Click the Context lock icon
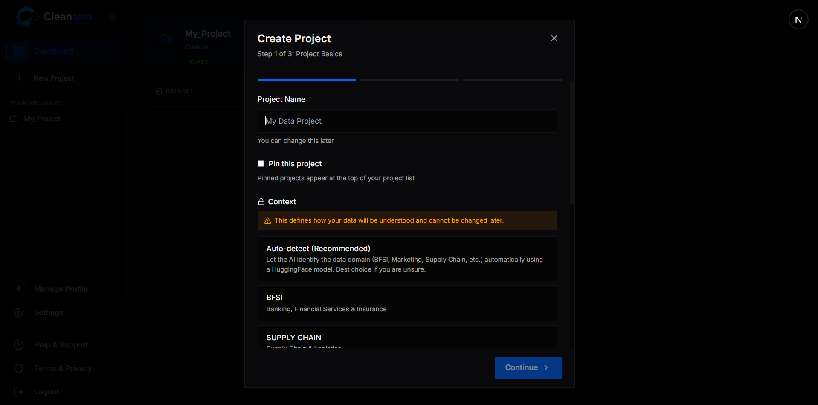This screenshot has height=405, width=818. pyautogui.click(x=261, y=202)
